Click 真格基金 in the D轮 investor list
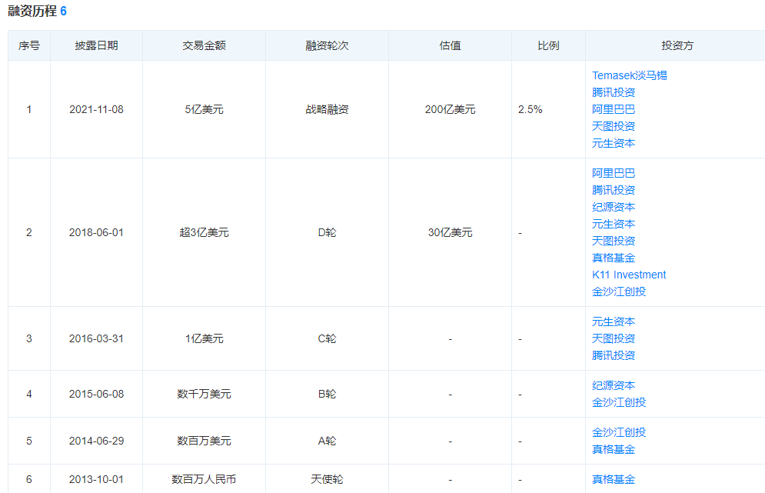765x493 pixels. click(x=612, y=257)
